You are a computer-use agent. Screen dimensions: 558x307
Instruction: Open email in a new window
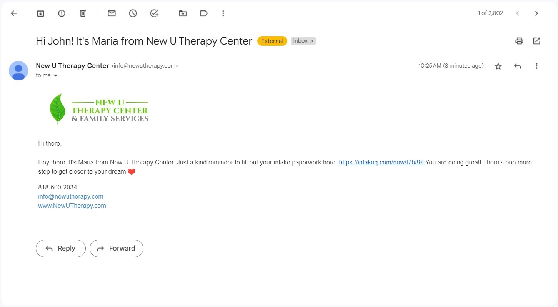[536, 41]
